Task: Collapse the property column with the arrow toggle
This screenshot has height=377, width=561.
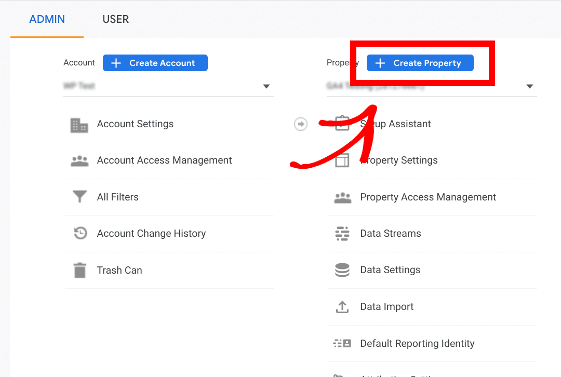Action: tap(301, 124)
